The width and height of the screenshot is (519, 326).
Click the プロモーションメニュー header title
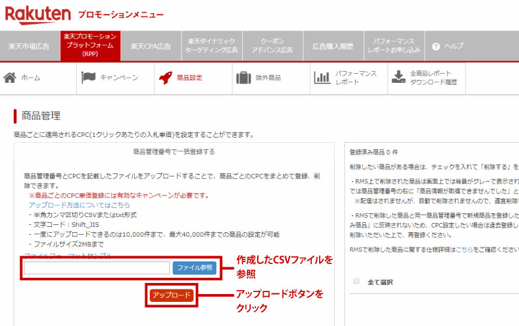(x=121, y=15)
